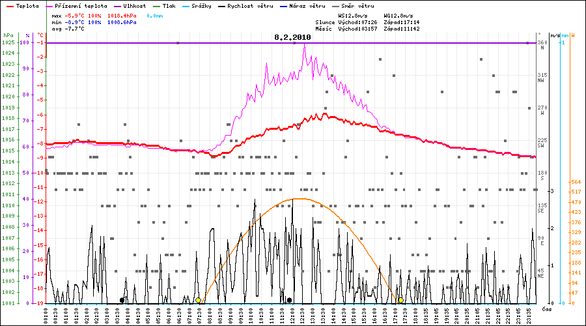The width and height of the screenshot is (586, 326).
Task: Click the avg -7.7°C statistic text
Action: (67, 29)
